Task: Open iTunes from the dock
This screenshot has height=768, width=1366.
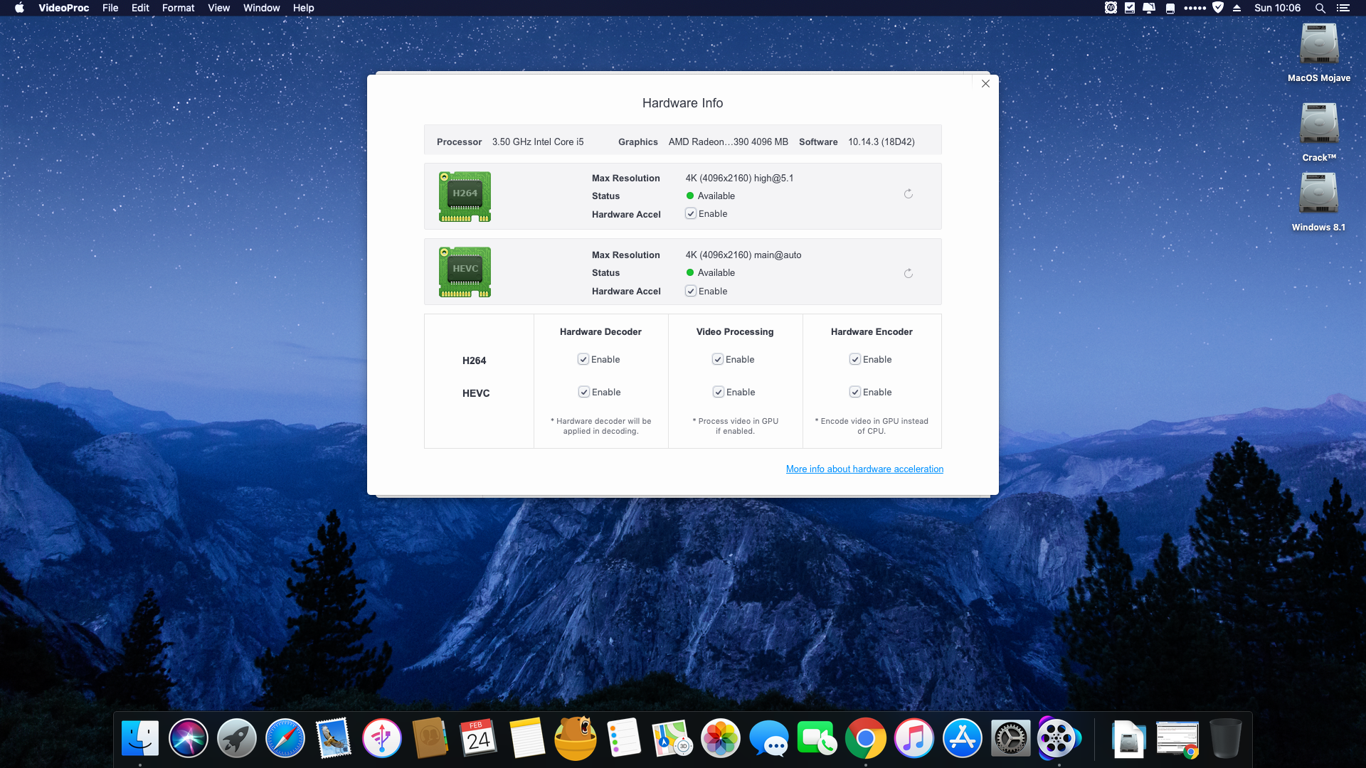Action: 914,739
